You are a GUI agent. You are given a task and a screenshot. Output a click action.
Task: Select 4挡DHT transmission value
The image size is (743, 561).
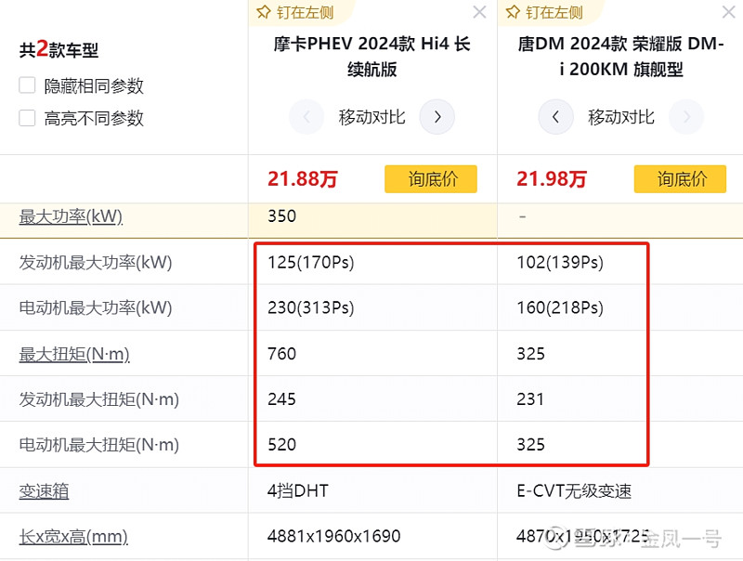(x=298, y=490)
